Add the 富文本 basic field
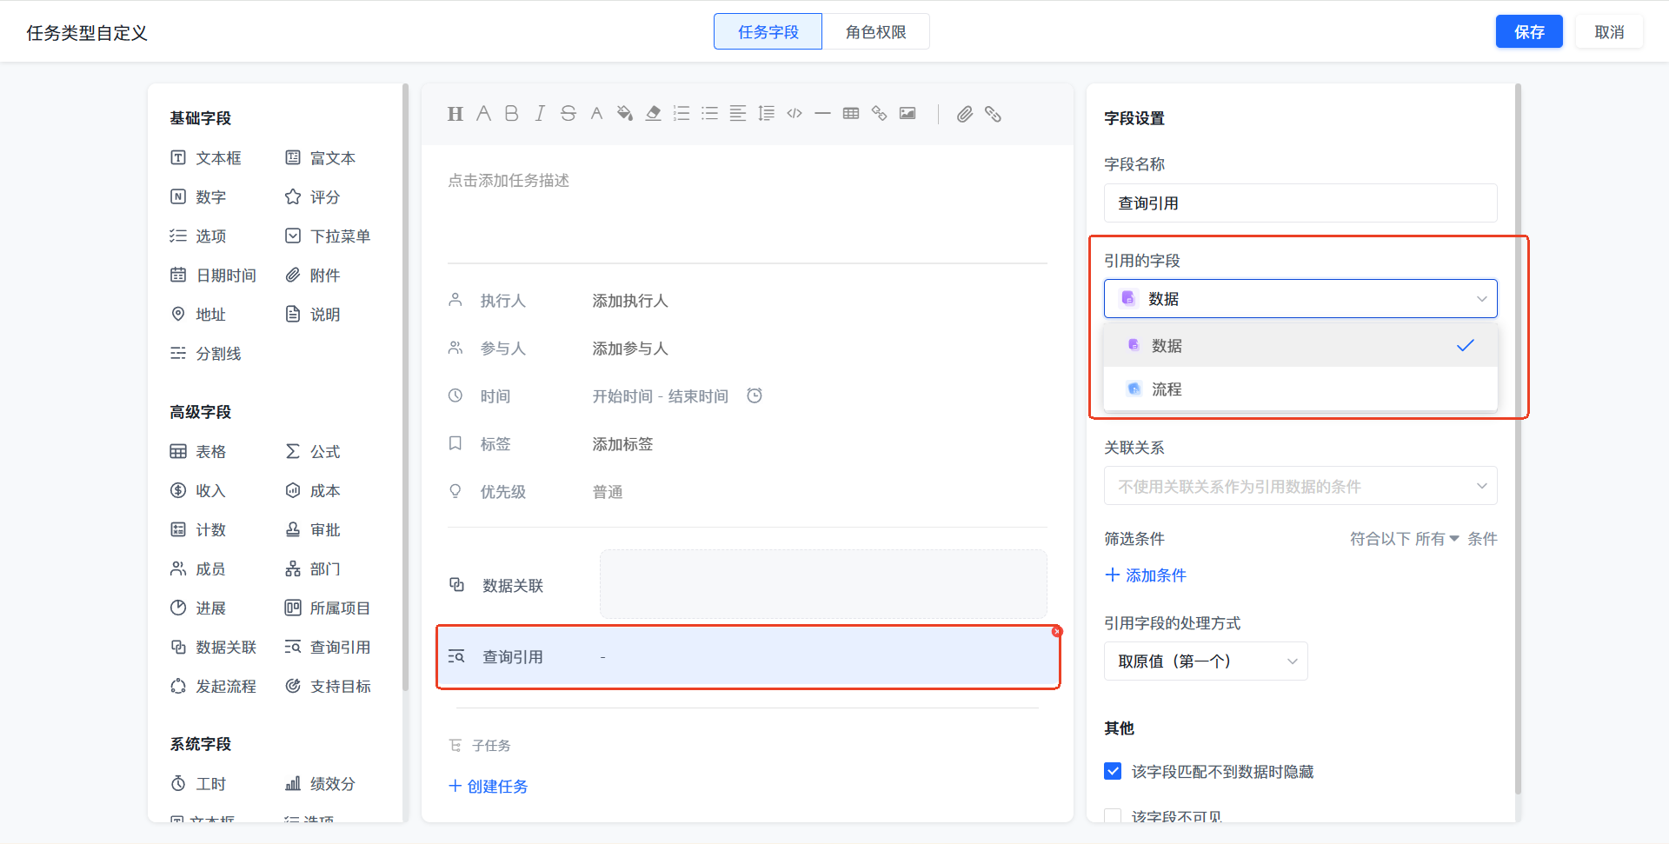Image resolution: width=1669 pixels, height=844 pixels. coord(321,158)
